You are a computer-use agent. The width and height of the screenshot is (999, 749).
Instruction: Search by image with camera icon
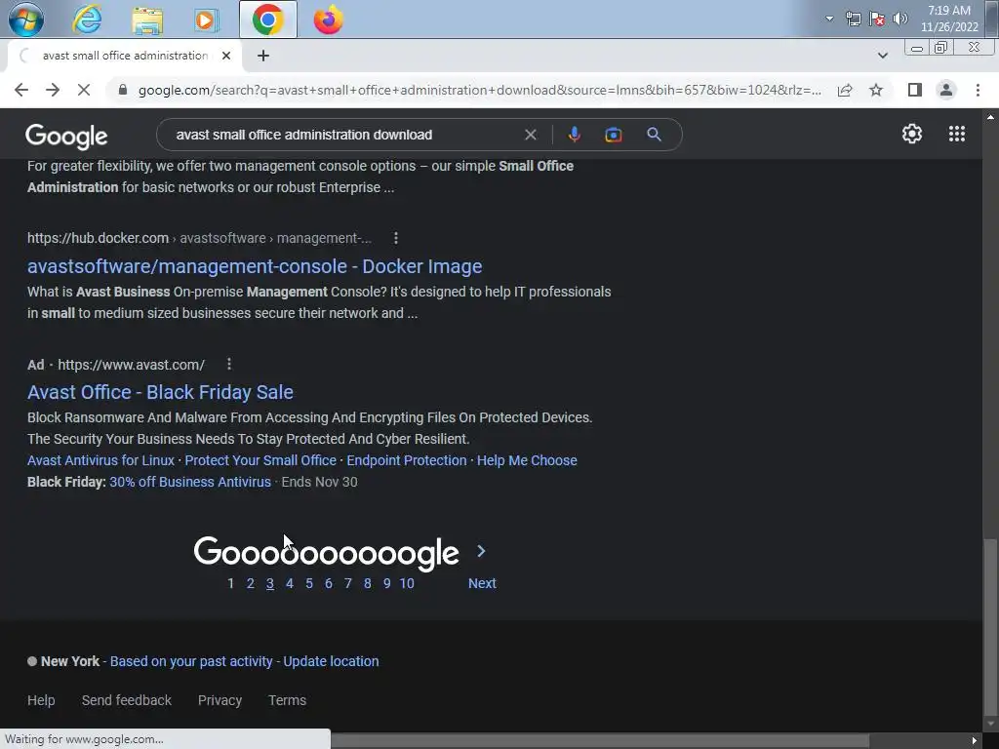click(613, 135)
